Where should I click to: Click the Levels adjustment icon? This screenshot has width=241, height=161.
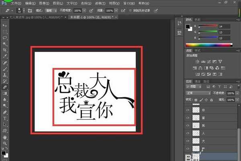tap(203, 61)
